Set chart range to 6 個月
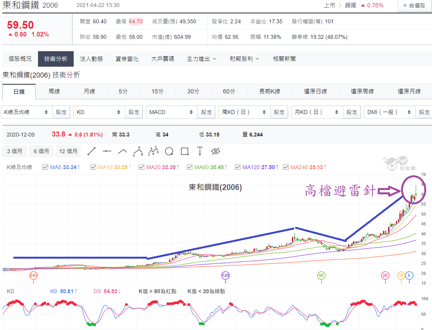The image size is (432, 330). coord(41,151)
